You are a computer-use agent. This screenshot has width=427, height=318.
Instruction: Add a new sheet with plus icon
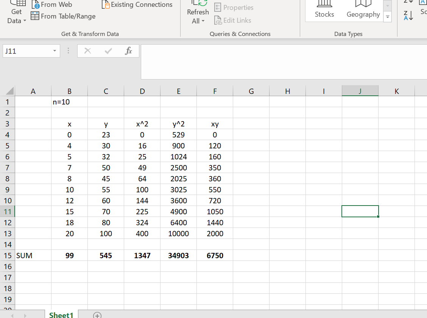pyautogui.click(x=97, y=315)
